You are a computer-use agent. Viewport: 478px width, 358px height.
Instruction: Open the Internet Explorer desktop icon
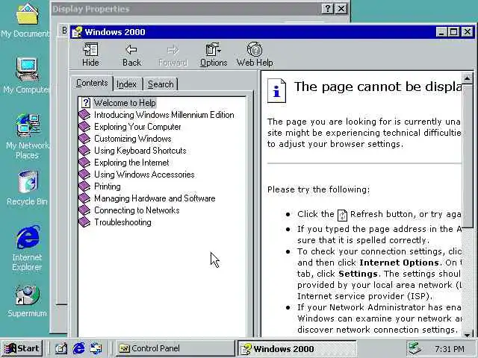coord(28,237)
